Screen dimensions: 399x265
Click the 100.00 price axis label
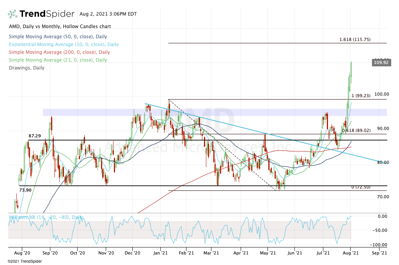(381, 94)
